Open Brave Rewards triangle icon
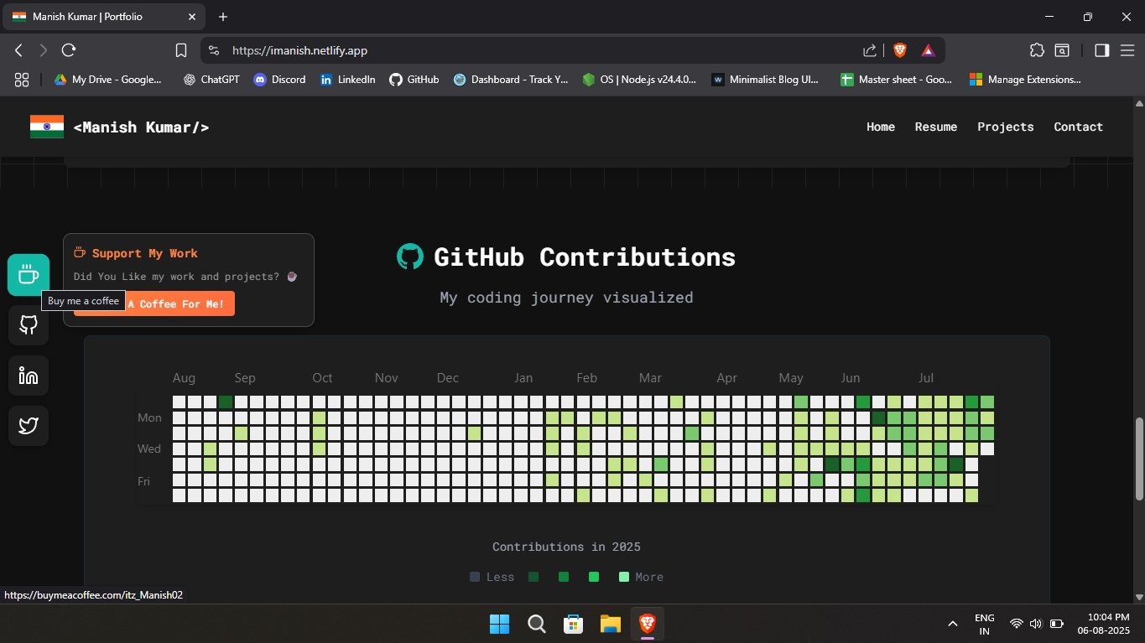 pos(928,50)
